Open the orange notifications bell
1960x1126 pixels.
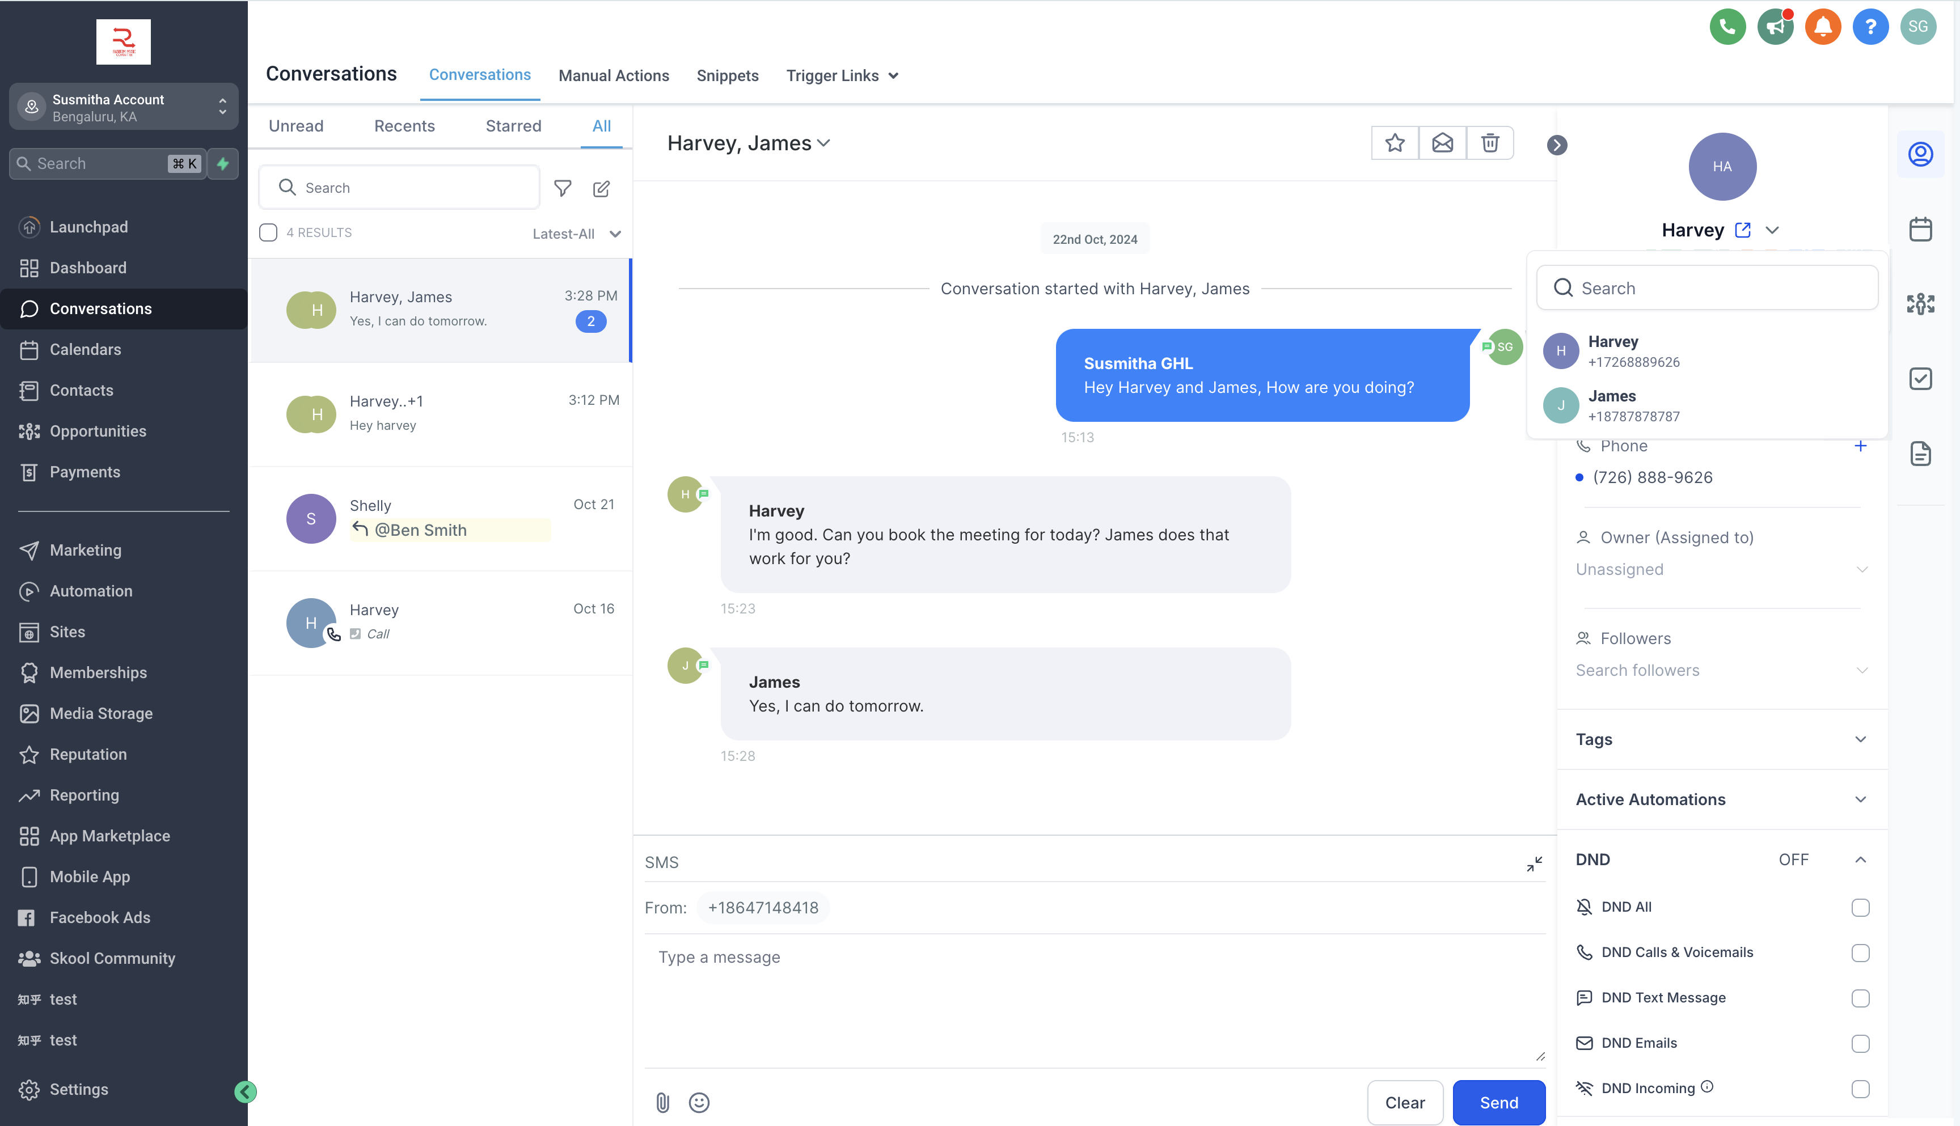1822,27
